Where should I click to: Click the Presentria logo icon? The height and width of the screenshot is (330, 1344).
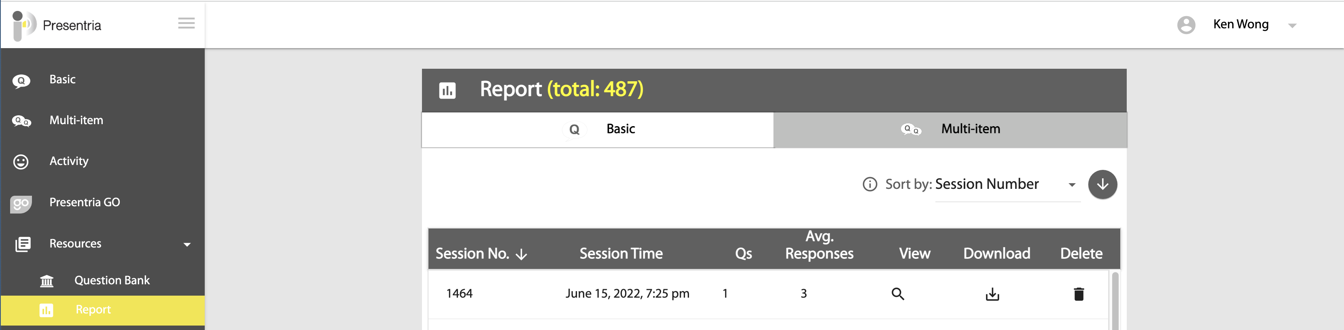coord(24,25)
